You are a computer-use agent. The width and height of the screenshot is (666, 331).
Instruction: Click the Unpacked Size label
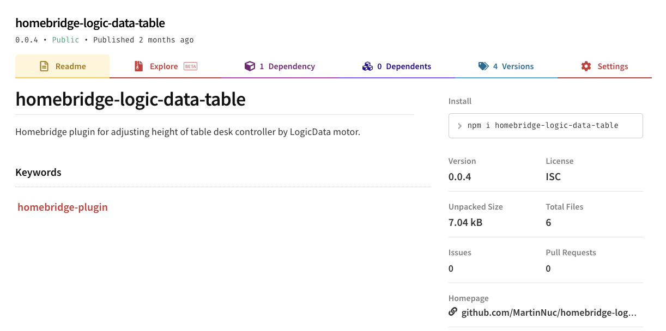(476, 207)
